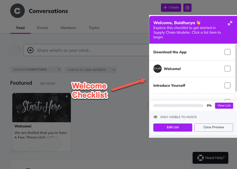Viewport: 237px width, 169px height.
Task: Go to the Topics tab
Action: [94, 28]
